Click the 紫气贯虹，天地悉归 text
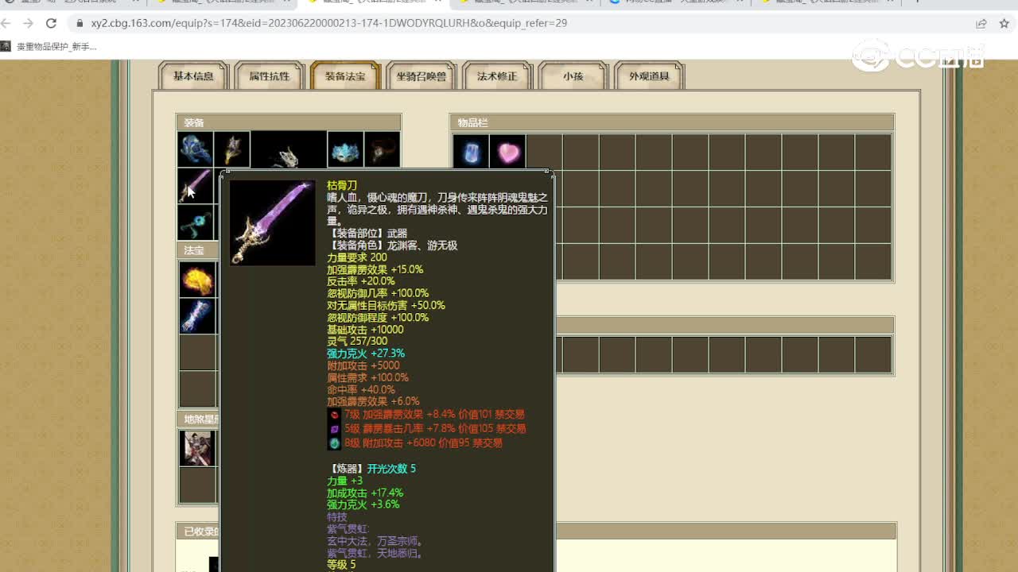This screenshot has height=572, width=1018. (x=375, y=553)
